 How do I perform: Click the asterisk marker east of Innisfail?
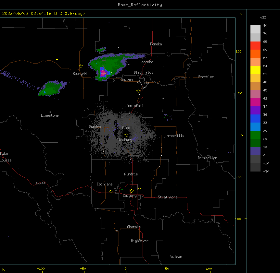163,98
